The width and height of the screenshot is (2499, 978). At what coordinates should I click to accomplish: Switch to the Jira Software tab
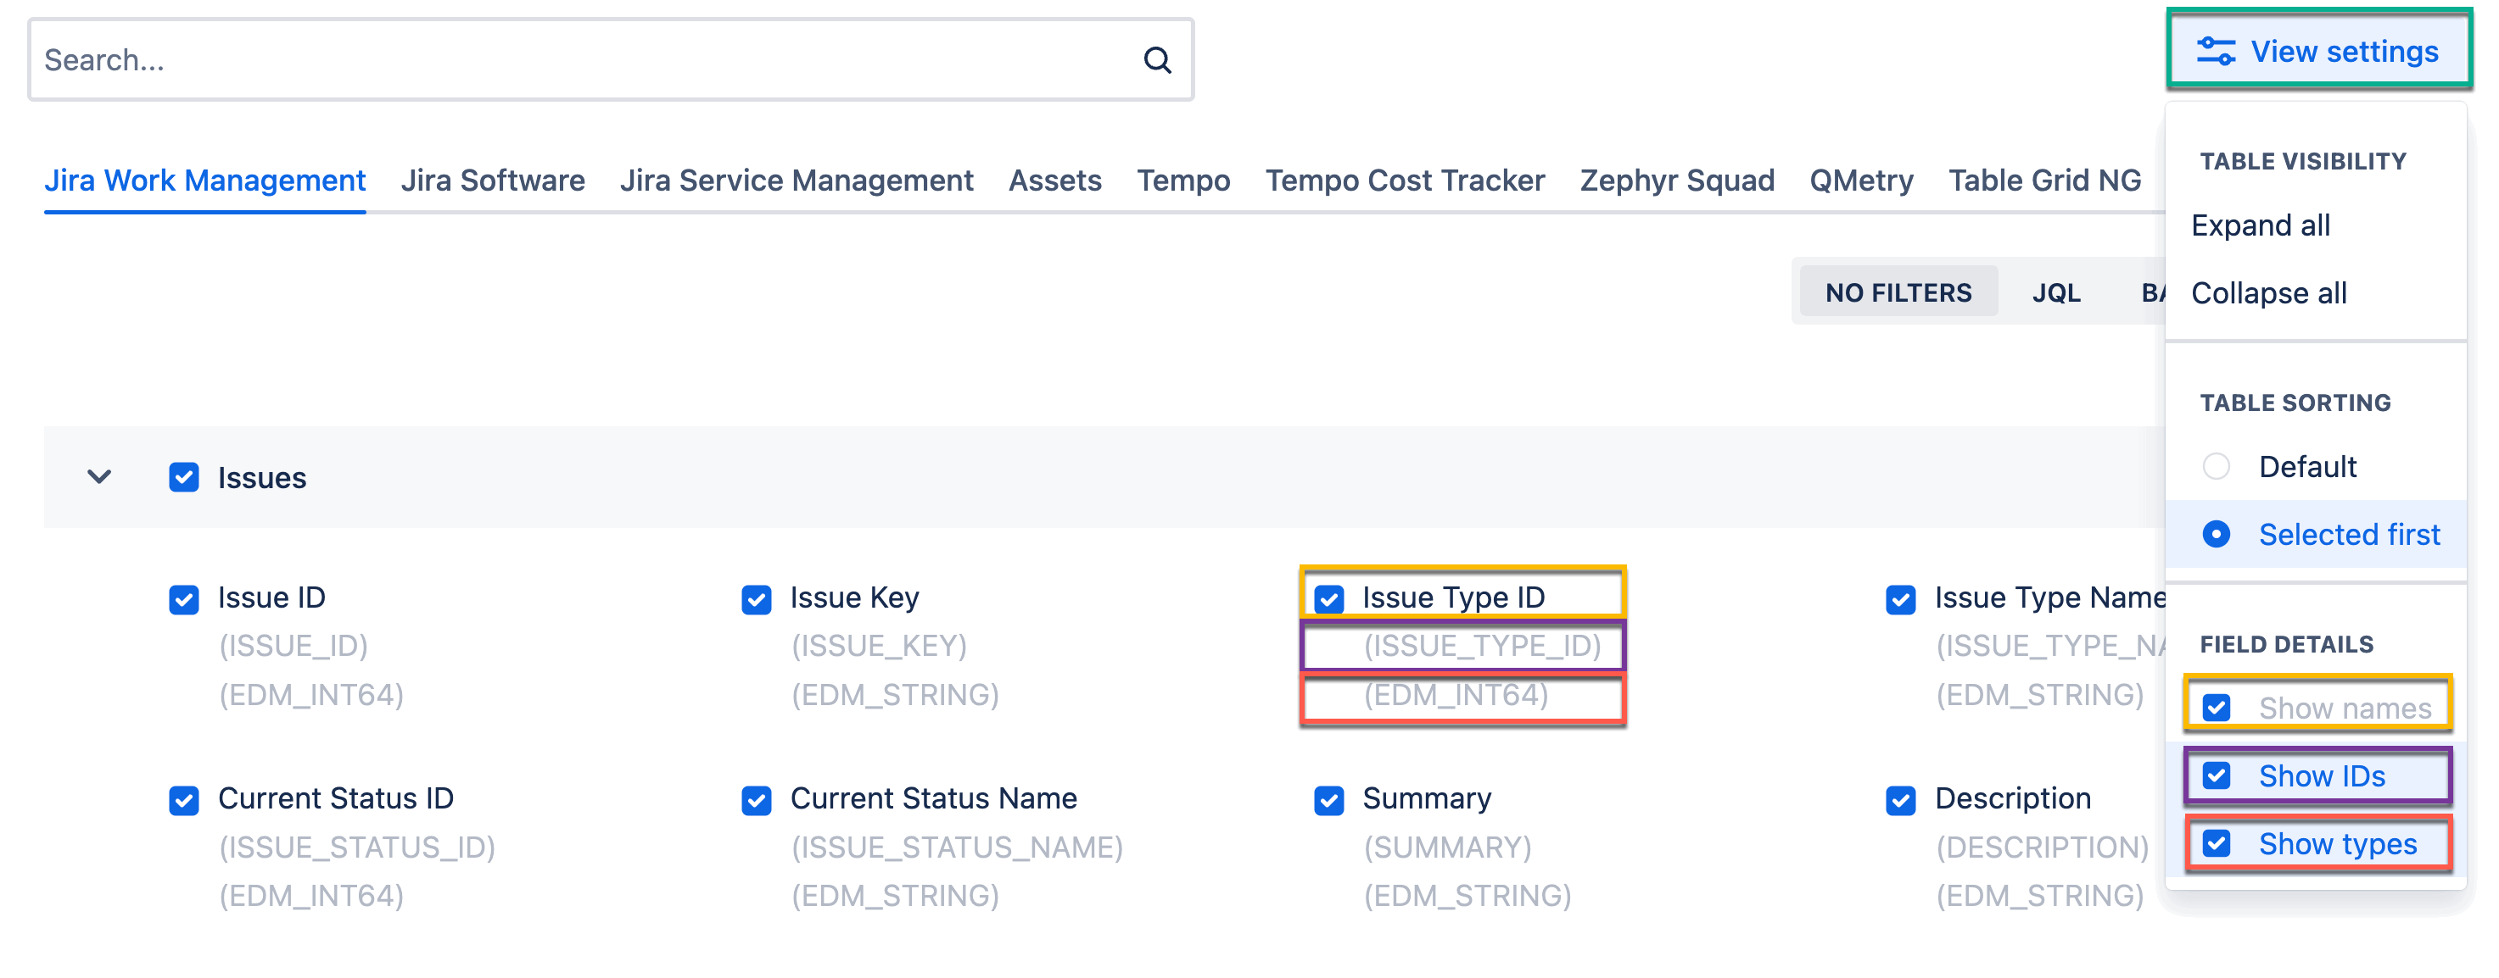[x=492, y=181]
